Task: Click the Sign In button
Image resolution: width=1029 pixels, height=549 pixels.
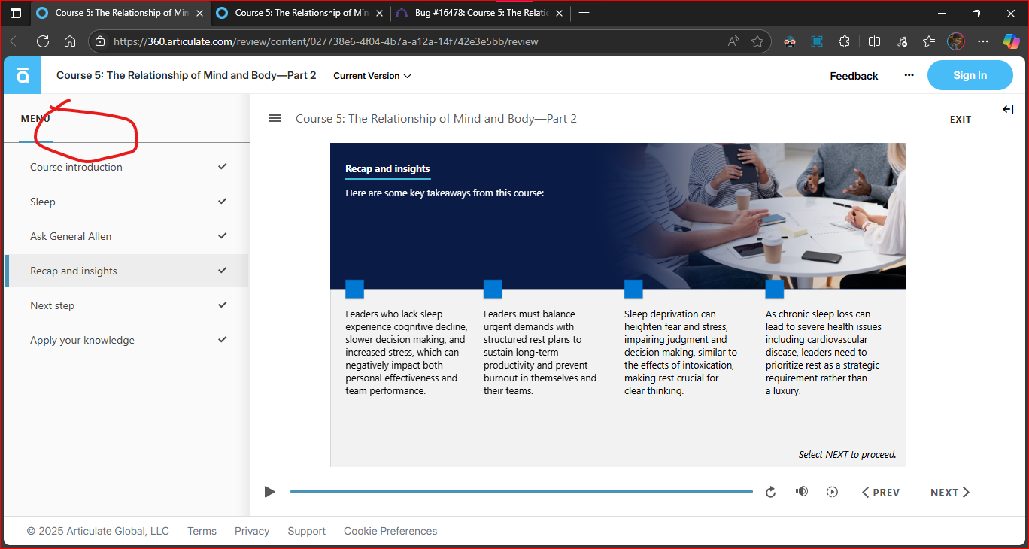Action: [x=970, y=75]
